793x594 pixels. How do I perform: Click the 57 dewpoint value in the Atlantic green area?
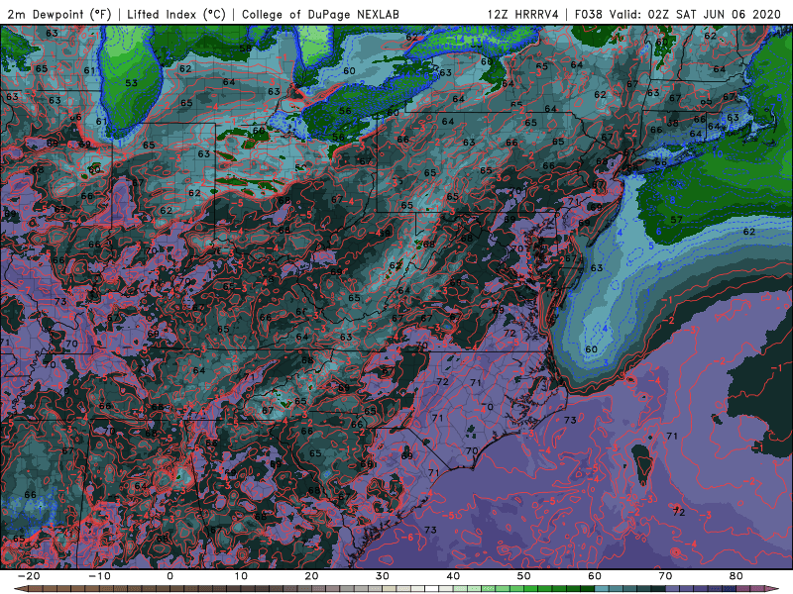[x=676, y=220]
